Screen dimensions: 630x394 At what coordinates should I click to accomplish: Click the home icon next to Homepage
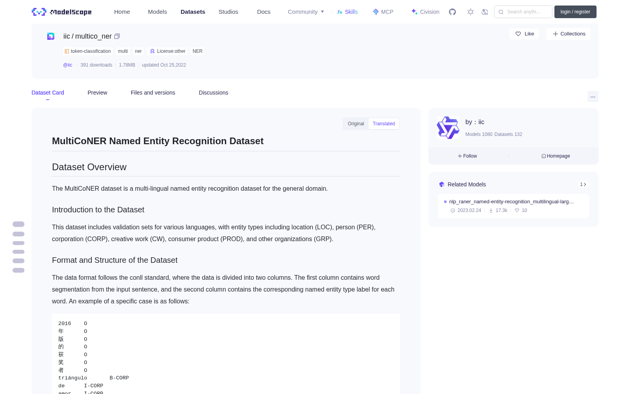544,156
